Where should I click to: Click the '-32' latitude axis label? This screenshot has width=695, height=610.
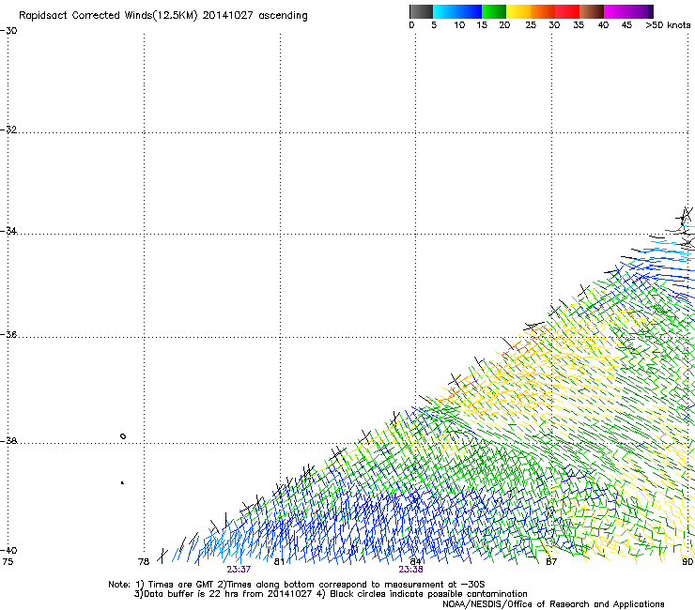click(8, 130)
